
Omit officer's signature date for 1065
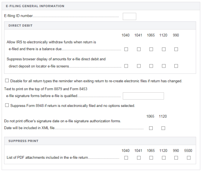pyautogui.click(x=151, y=128)
